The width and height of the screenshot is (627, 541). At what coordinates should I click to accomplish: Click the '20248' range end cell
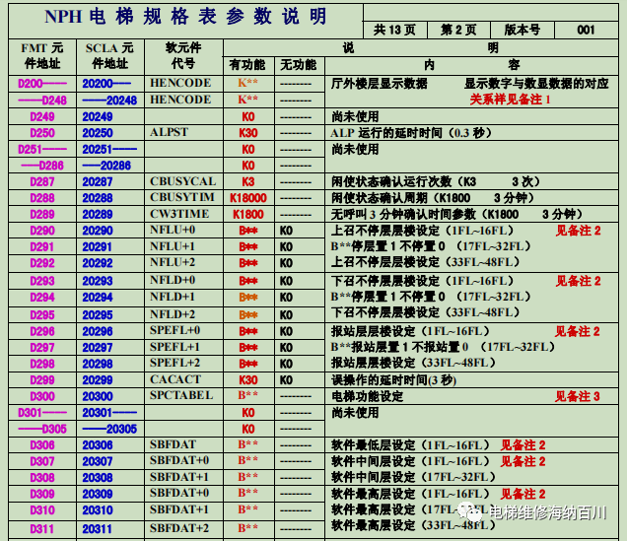click(109, 100)
